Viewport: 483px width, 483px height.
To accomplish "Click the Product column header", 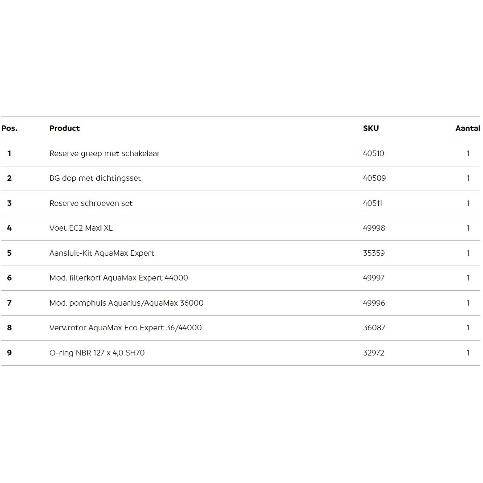I will 64,128.
